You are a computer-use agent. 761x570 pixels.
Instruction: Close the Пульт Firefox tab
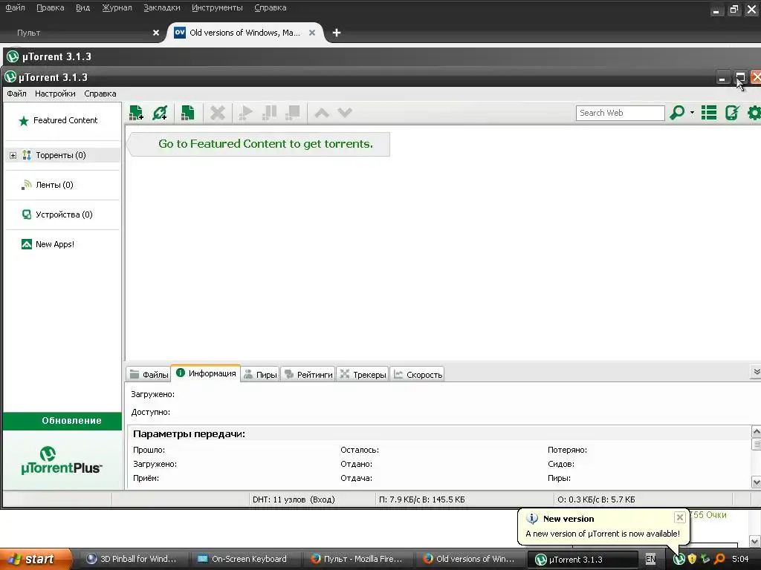click(156, 33)
